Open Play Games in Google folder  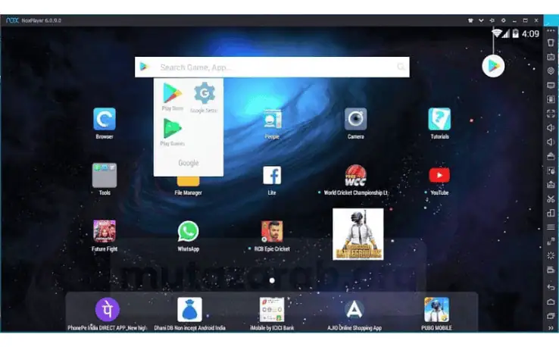173,128
